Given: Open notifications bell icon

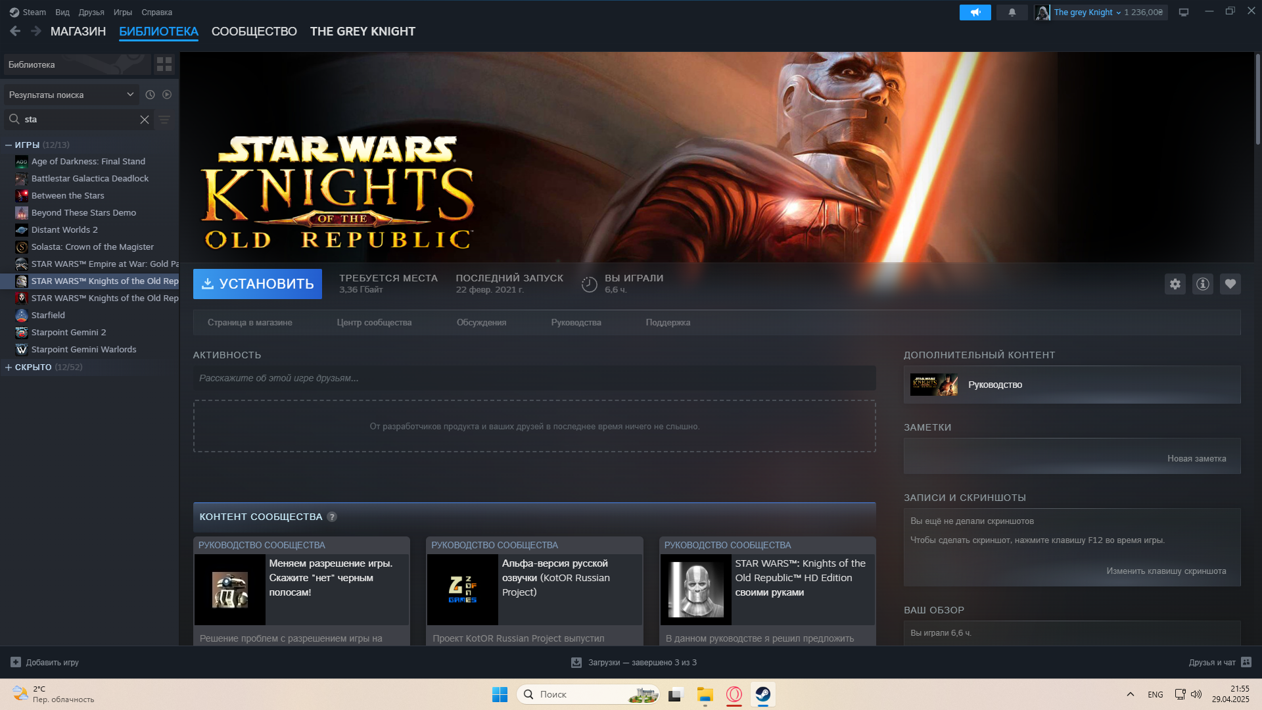Looking at the screenshot, I should (1012, 12).
